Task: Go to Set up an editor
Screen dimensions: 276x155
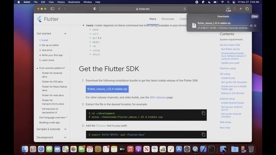Action: pyautogui.click(x=49, y=45)
